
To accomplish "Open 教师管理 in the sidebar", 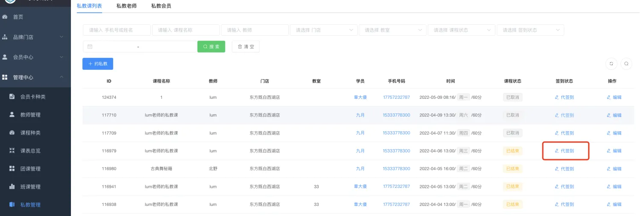I will pos(30,115).
